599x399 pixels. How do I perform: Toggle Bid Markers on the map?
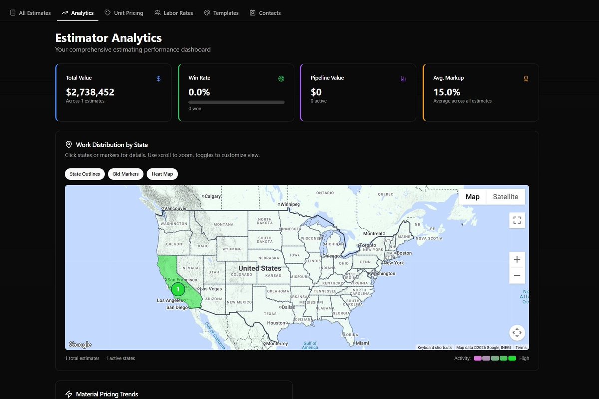[x=126, y=174]
